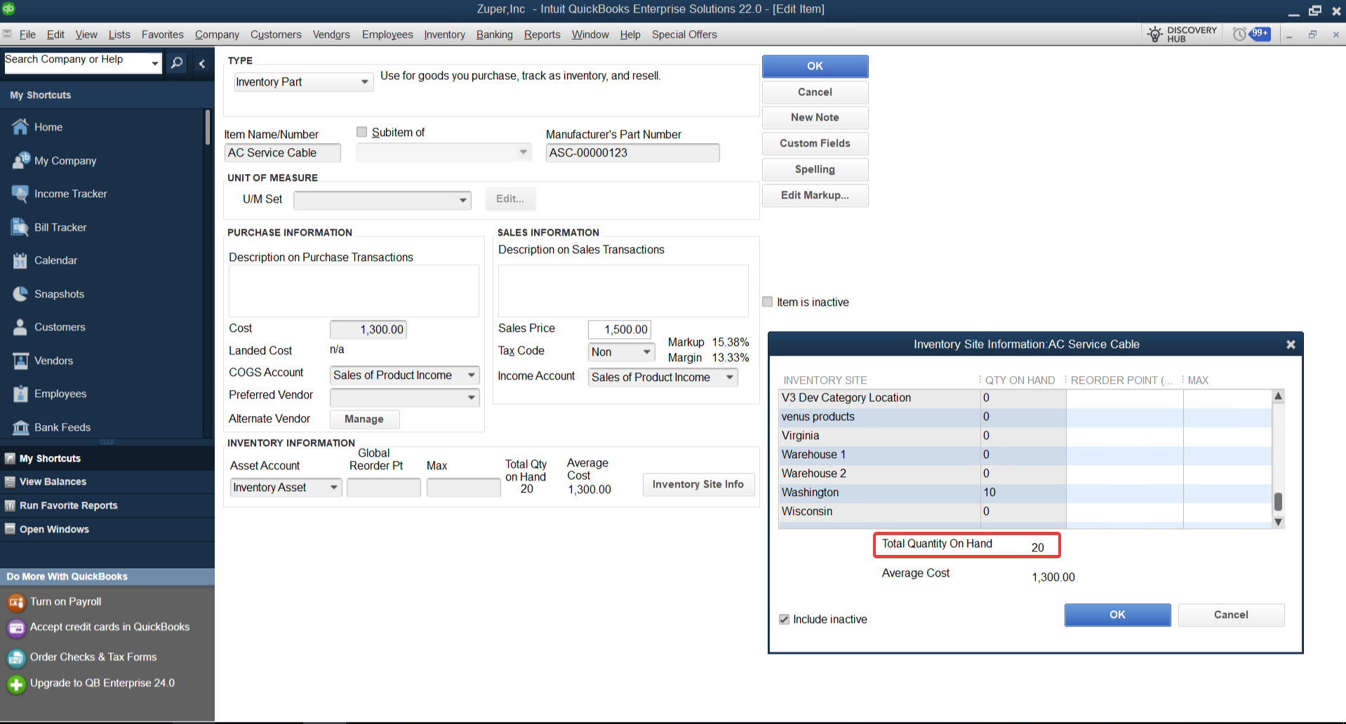Open Bank Feeds sidebar icon
This screenshot has height=724, width=1346.
[20, 427]
